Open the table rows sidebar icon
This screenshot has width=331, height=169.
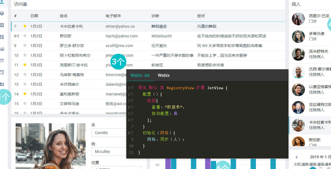click(x=2, y=60)
